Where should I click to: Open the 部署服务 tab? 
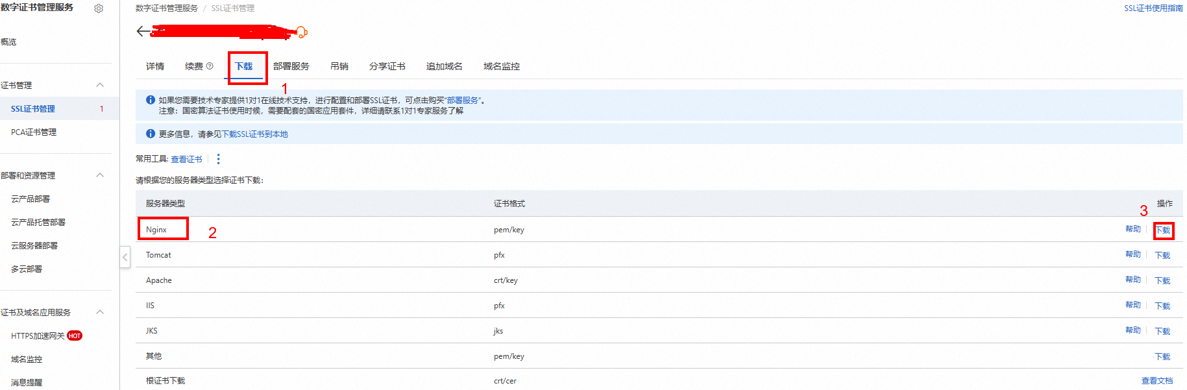(291, 66)
